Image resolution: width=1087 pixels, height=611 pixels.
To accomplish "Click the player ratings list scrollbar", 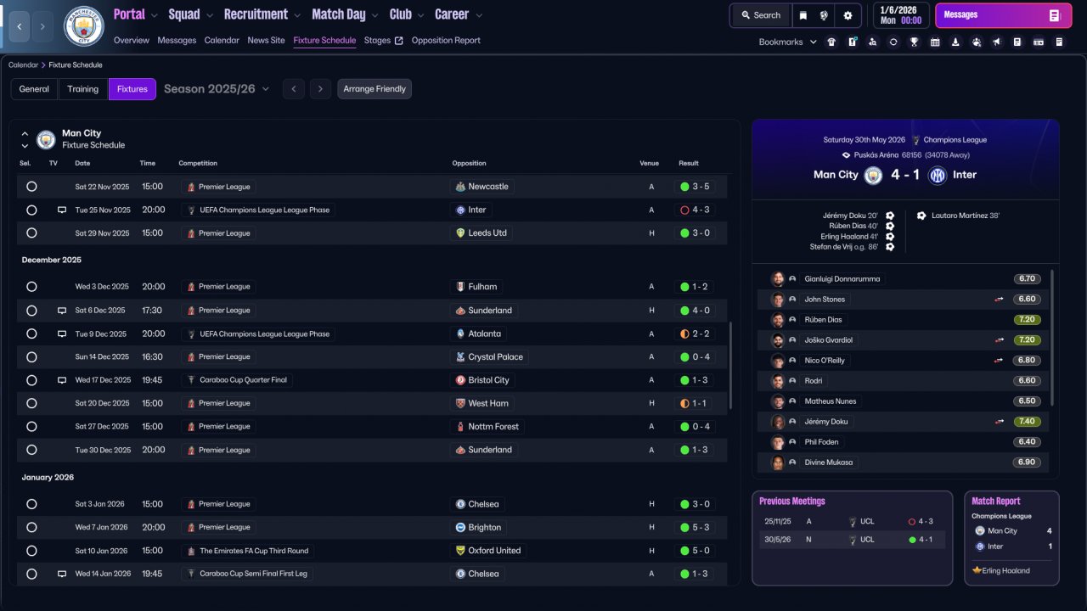I will pos(1052,337).
